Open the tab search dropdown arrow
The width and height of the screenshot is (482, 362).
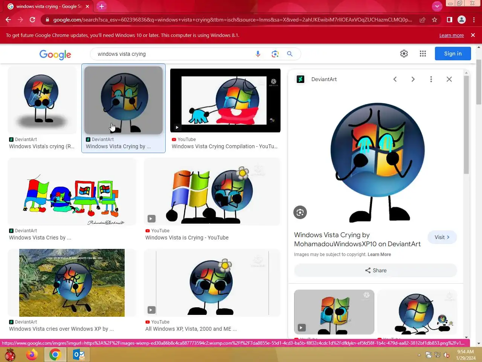point(437,6)
